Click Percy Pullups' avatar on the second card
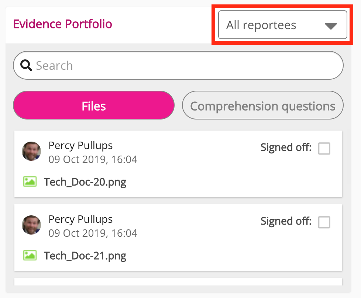The height and width of the screenshot is (298, 361). 31,225
